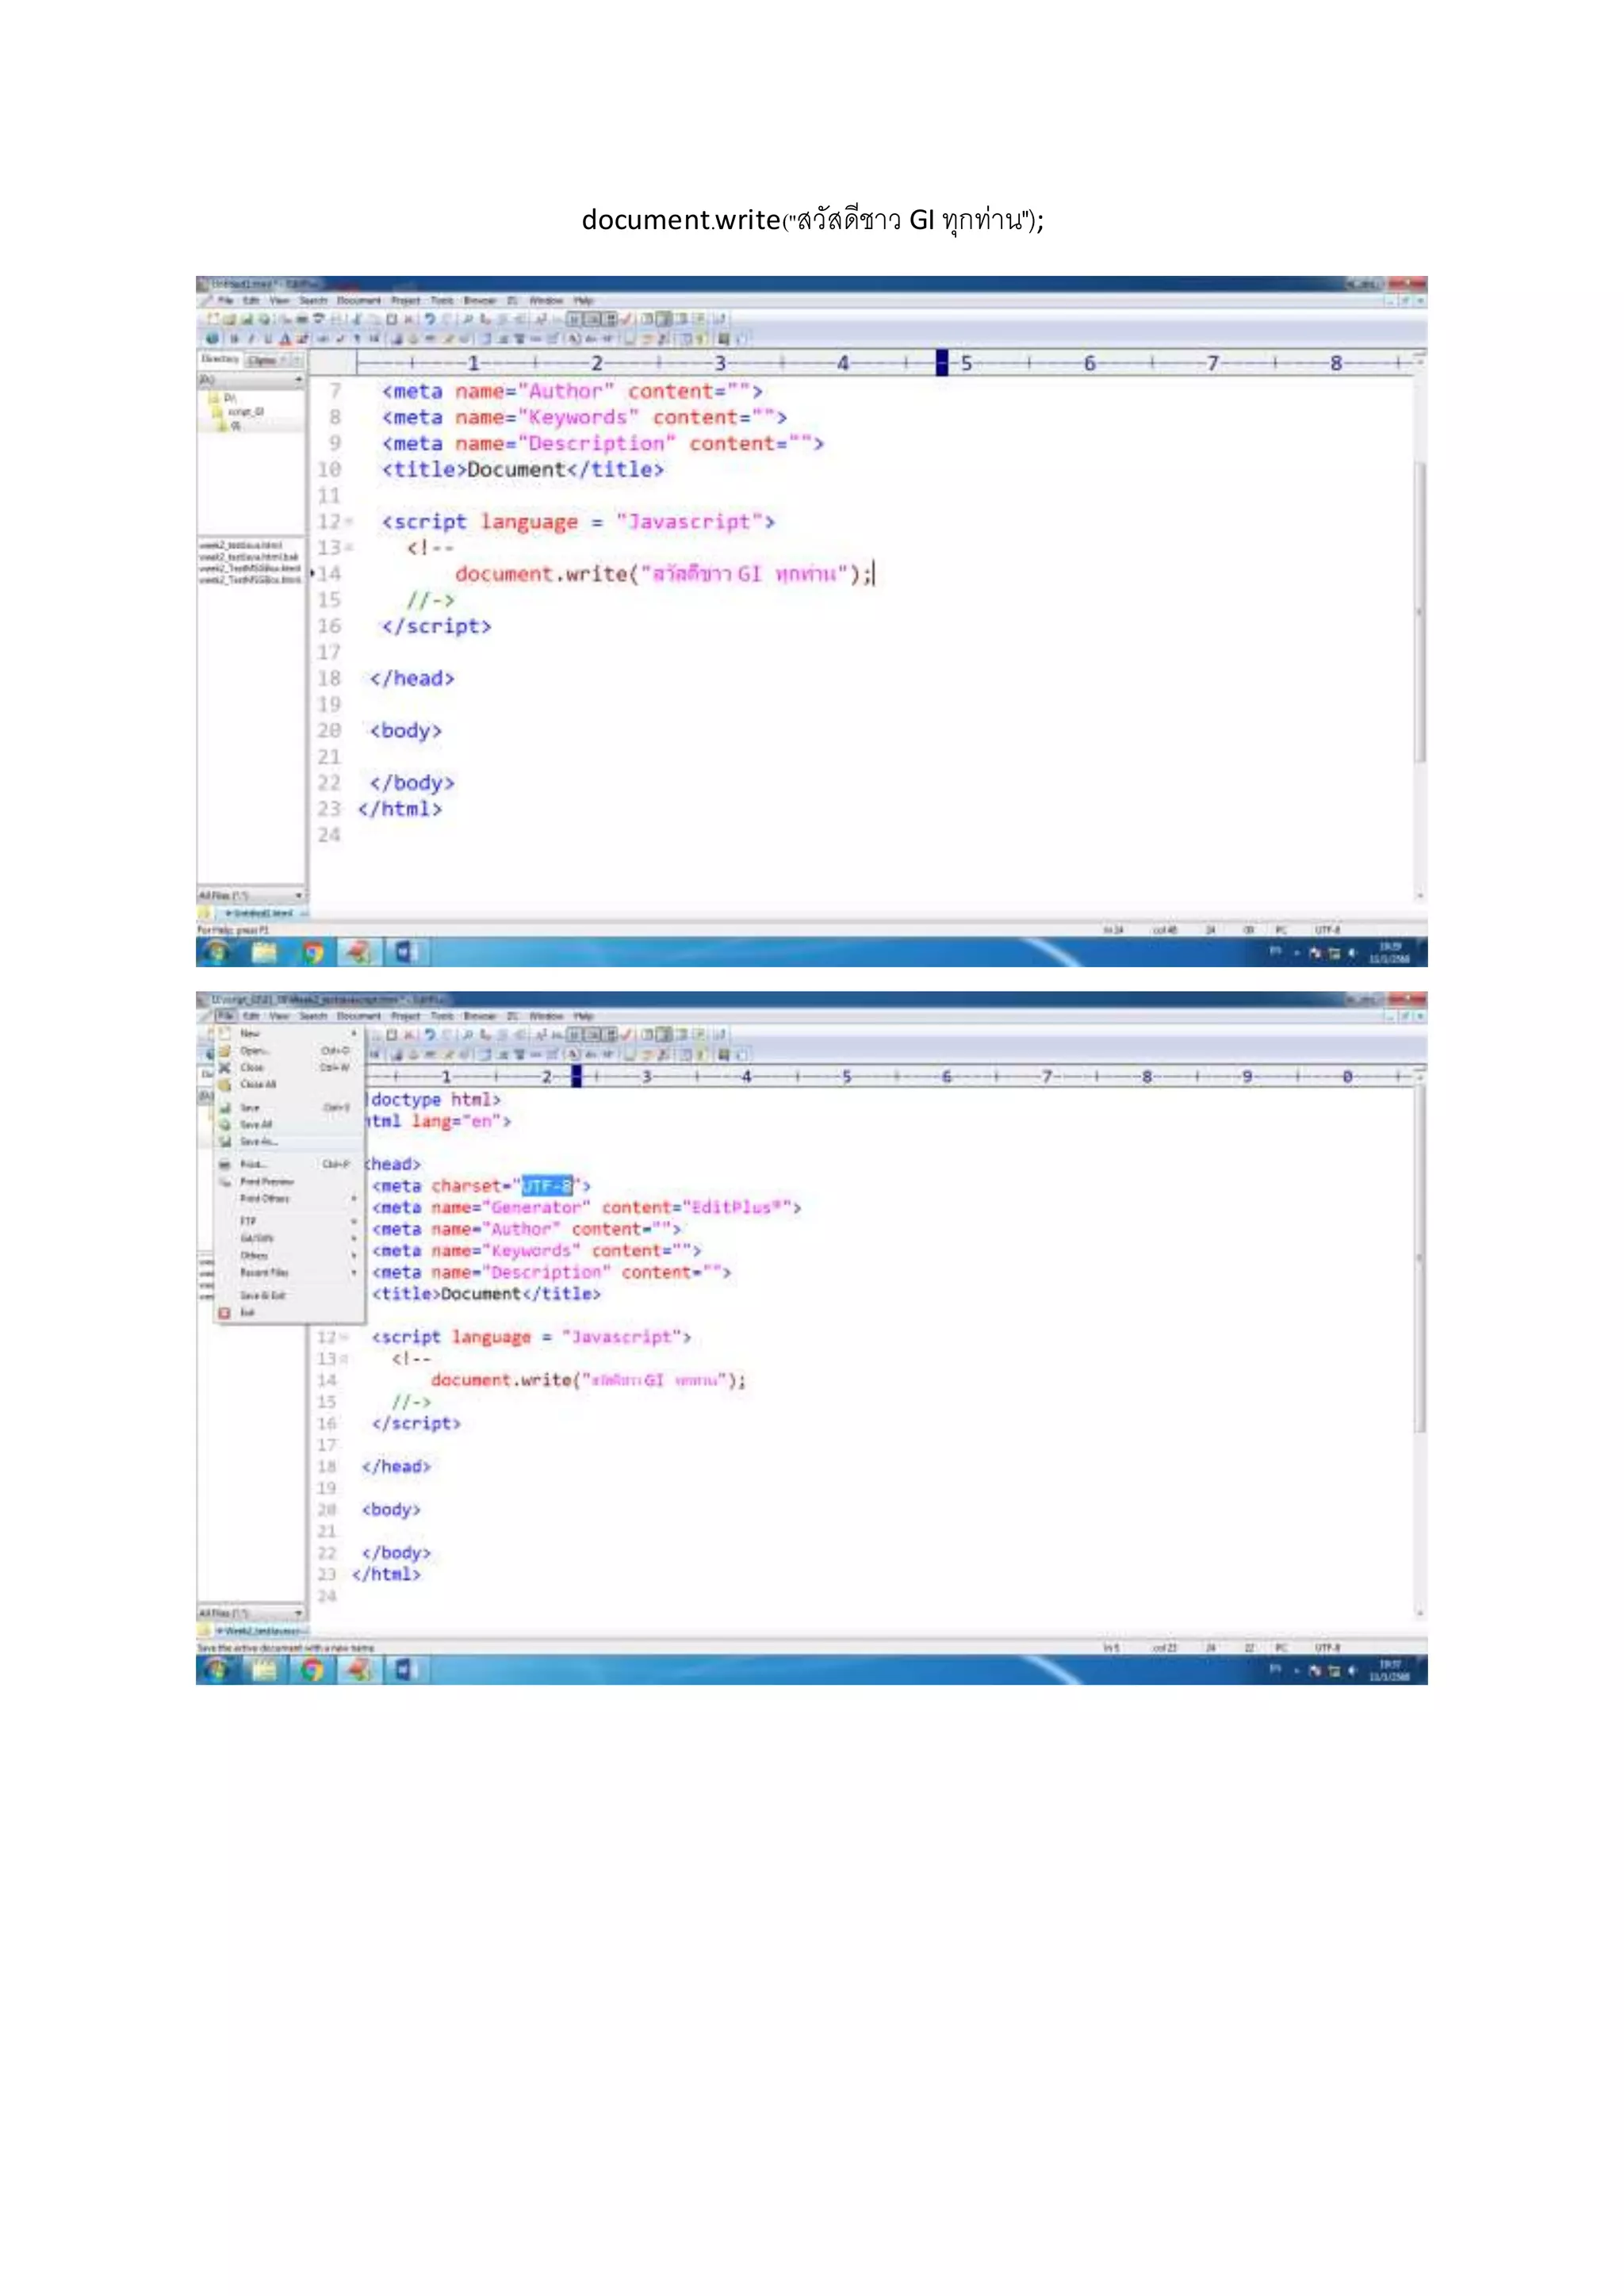
Task: Expand Recent Files submenu arrow in File menu
Action: pos(354,1272)
